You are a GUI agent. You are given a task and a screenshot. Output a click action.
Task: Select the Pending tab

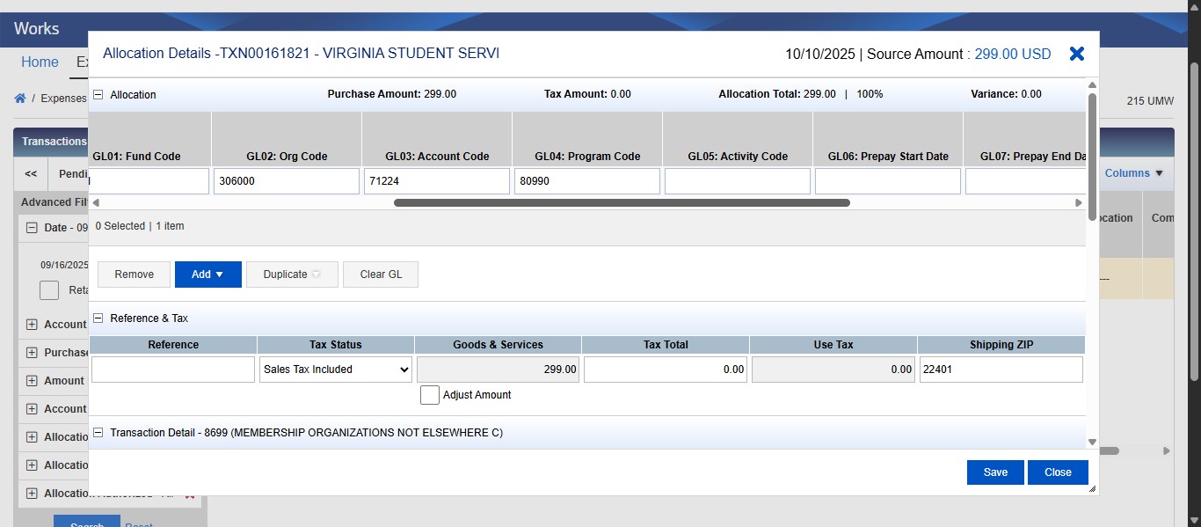74,173
